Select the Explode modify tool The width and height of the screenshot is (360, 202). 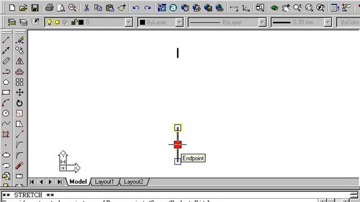click(20, 166)
